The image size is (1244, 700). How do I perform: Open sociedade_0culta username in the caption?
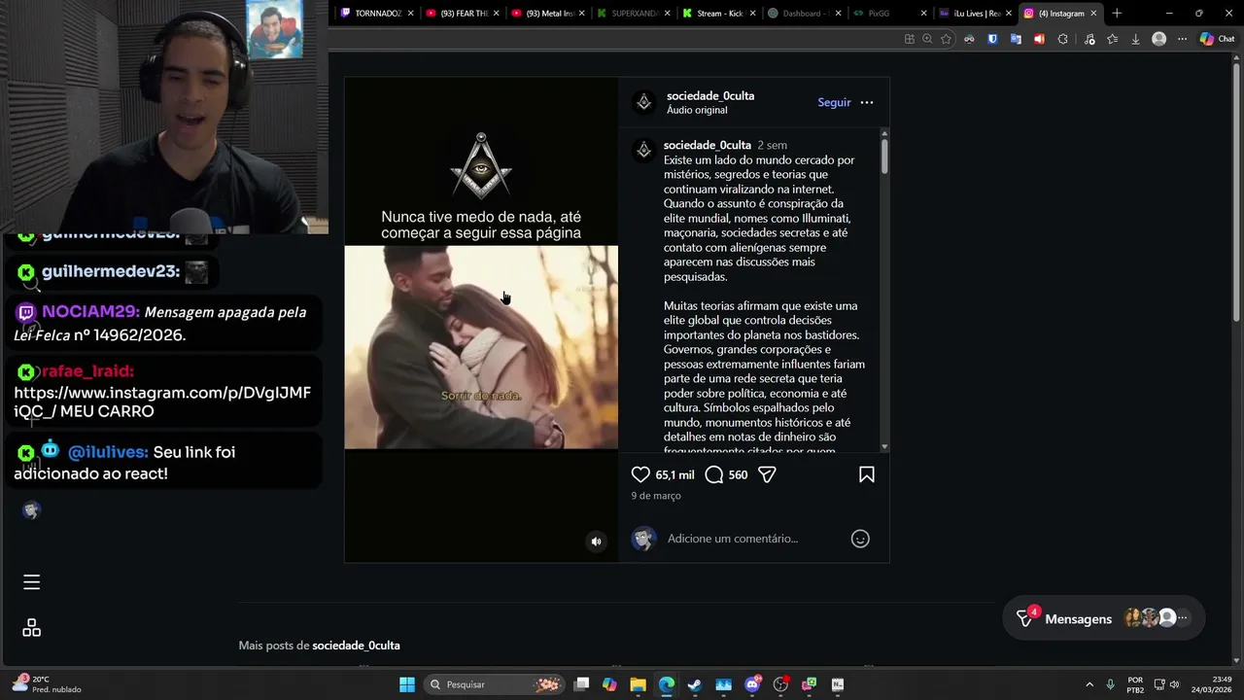[x=708, y=145]
